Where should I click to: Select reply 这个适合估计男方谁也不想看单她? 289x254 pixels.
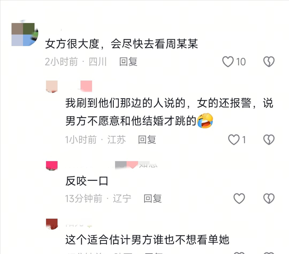147,240
